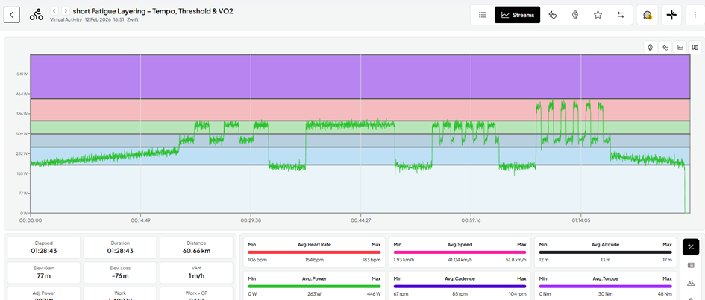This screenshot has height=300, width=705.
Task: Select the plus/minus stats panel icon
Action: click(x=691, y=247)
